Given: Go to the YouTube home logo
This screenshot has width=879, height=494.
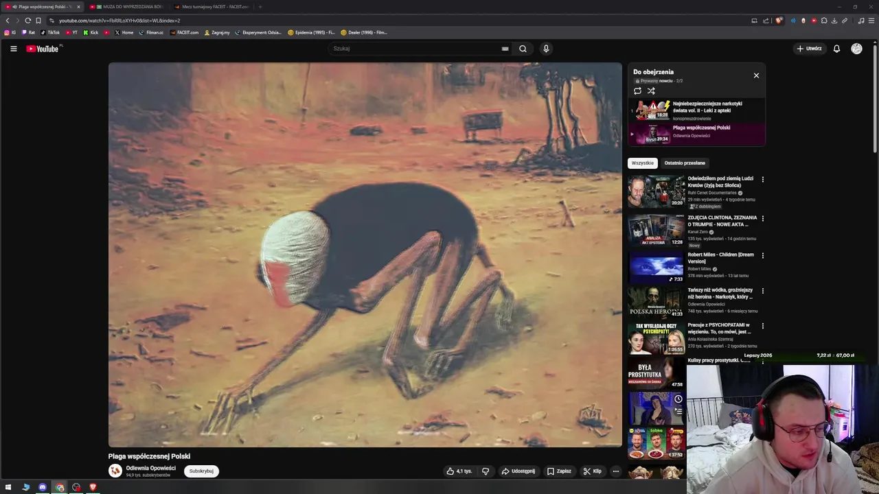Looking at the screenshot, I should coord(44,49).
